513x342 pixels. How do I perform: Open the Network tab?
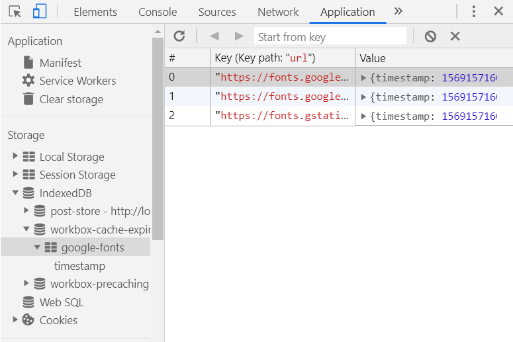tap(278, 12)
